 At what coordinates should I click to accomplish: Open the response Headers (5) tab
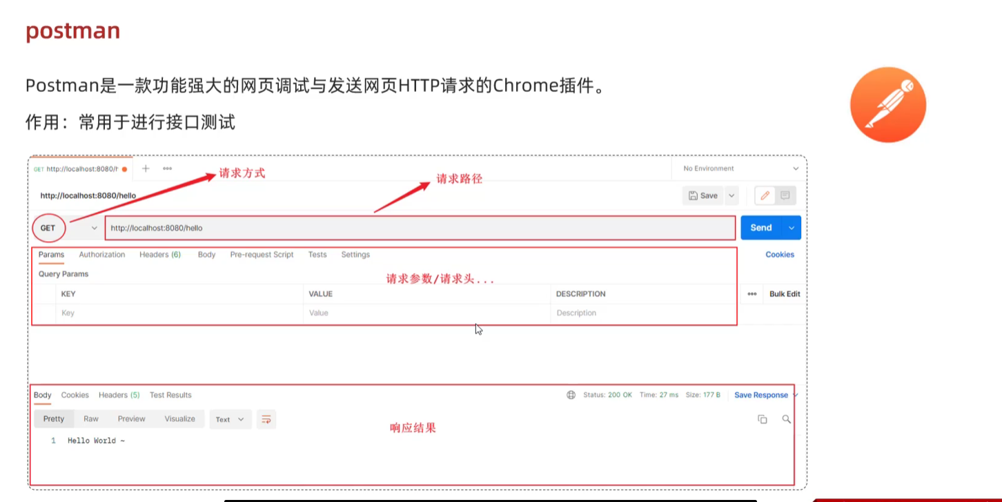119,395
